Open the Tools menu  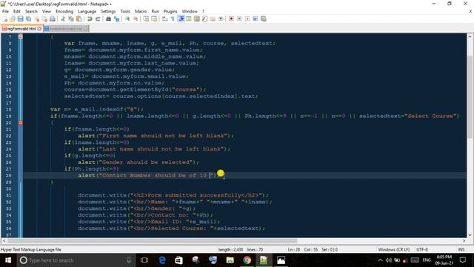point(125,11)
